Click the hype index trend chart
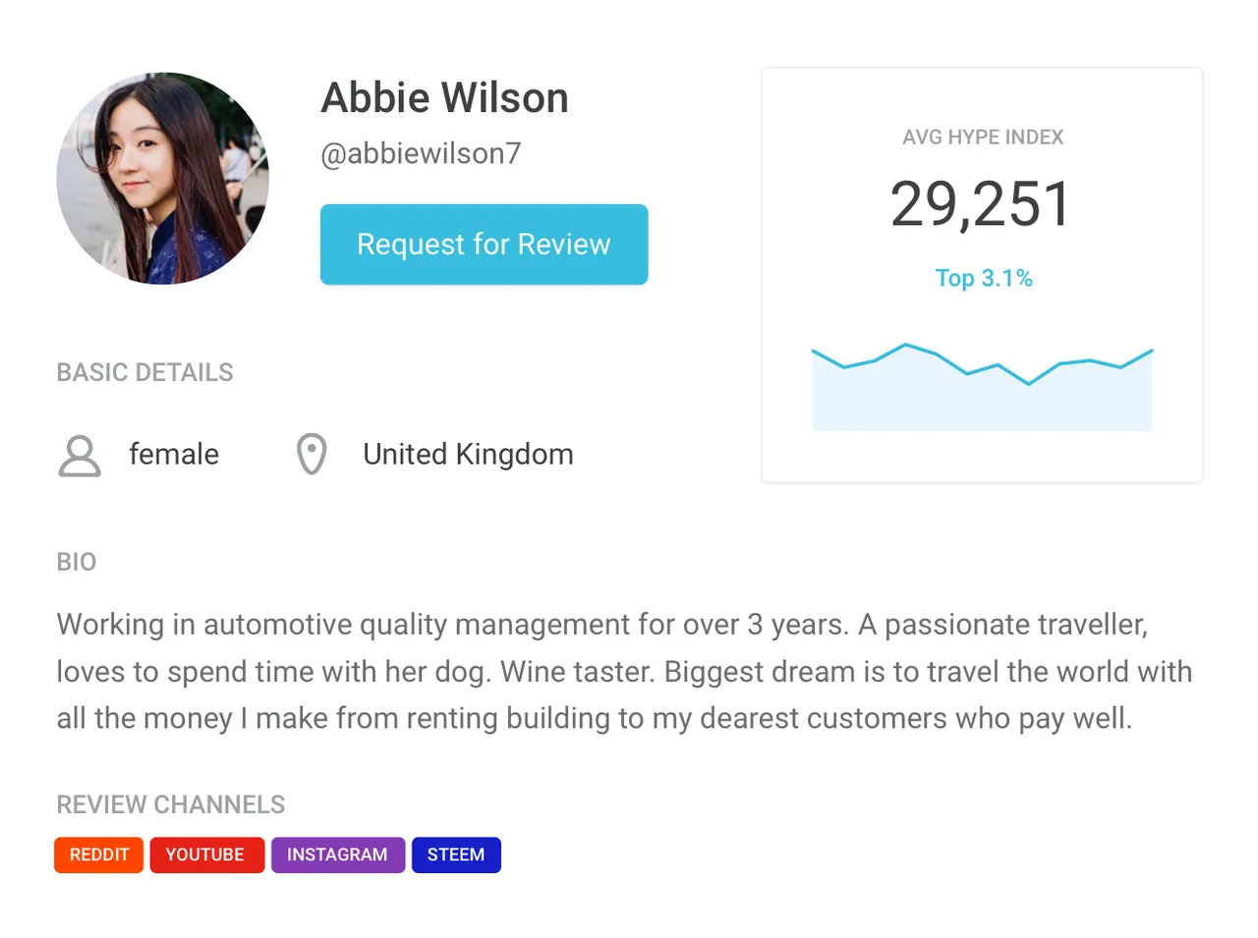 (x=982, y=387)
